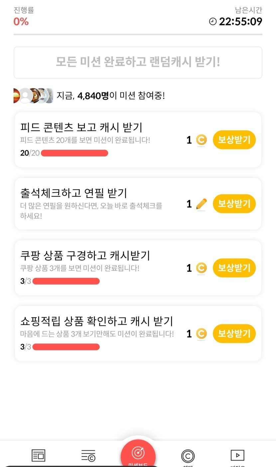
Task: Claim reward for 피드 콘텐츠 보고 캐시 받기
Action: pos(234,140)
